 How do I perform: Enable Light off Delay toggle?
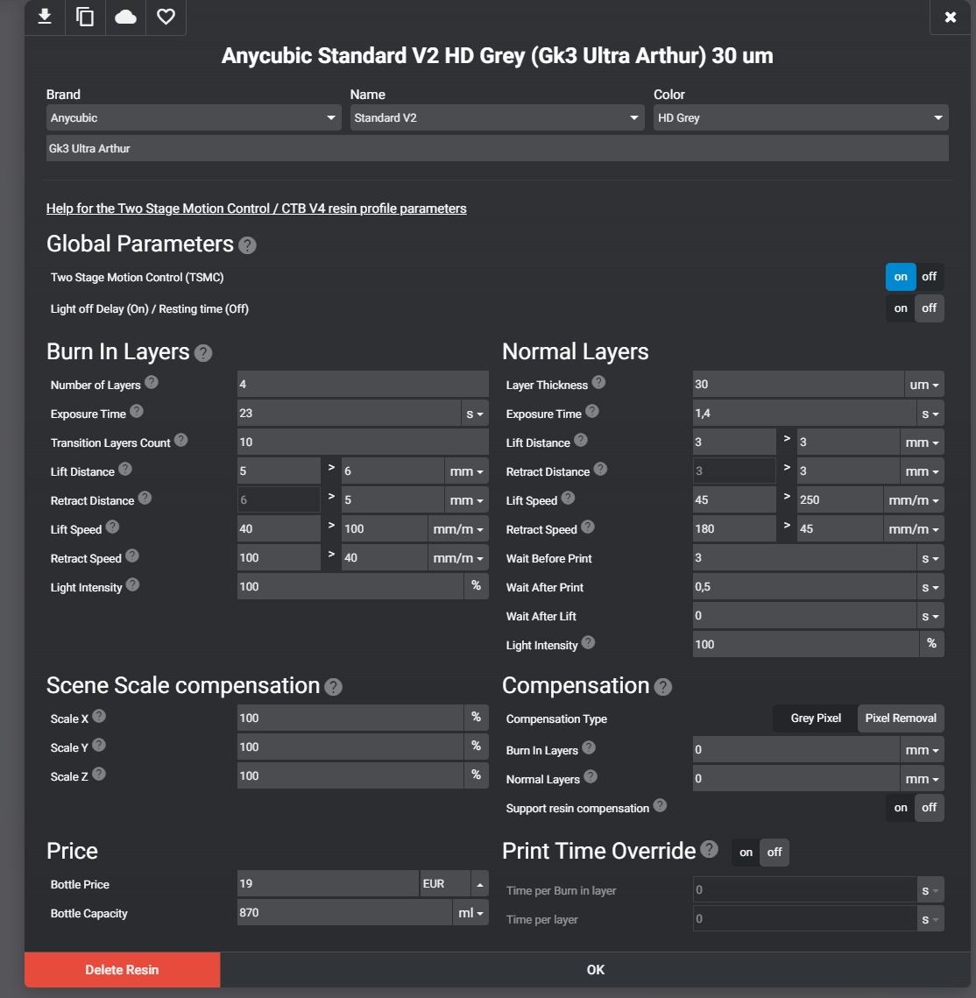(x=901, y=308)
